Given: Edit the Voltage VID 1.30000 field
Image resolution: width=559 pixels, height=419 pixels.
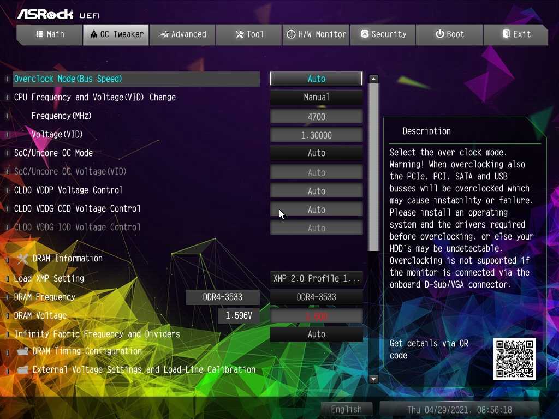Looking at the screenshot, I should point(316,135).
